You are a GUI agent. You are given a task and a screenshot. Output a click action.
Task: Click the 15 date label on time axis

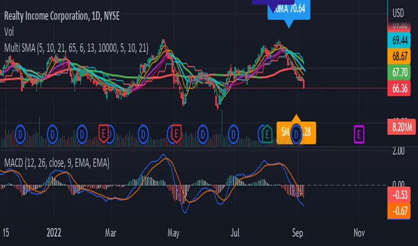[x=6, y=233]
